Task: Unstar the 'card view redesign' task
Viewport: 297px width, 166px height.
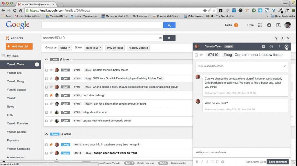Action: [51, 95]
